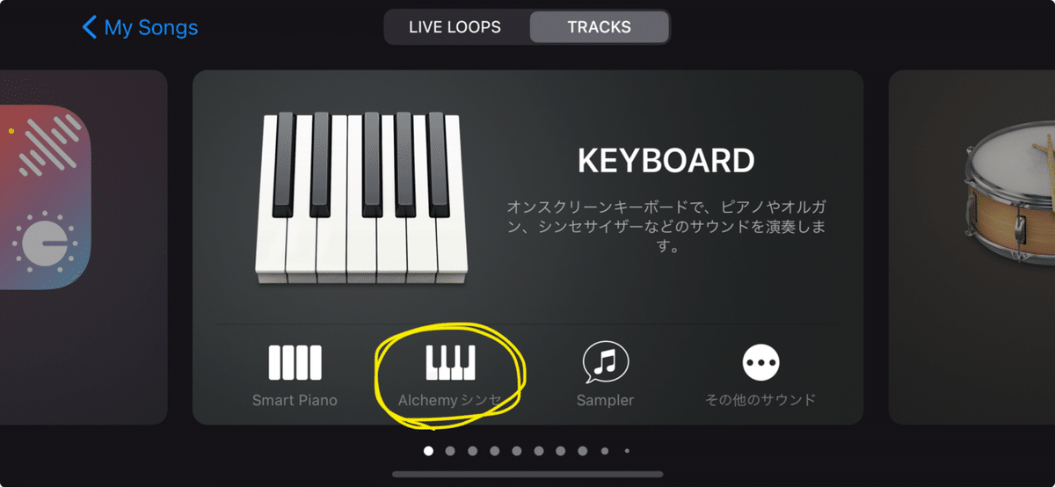1055x487 pixels.
Task: Go back to My Songs
Action: (141, 27)
